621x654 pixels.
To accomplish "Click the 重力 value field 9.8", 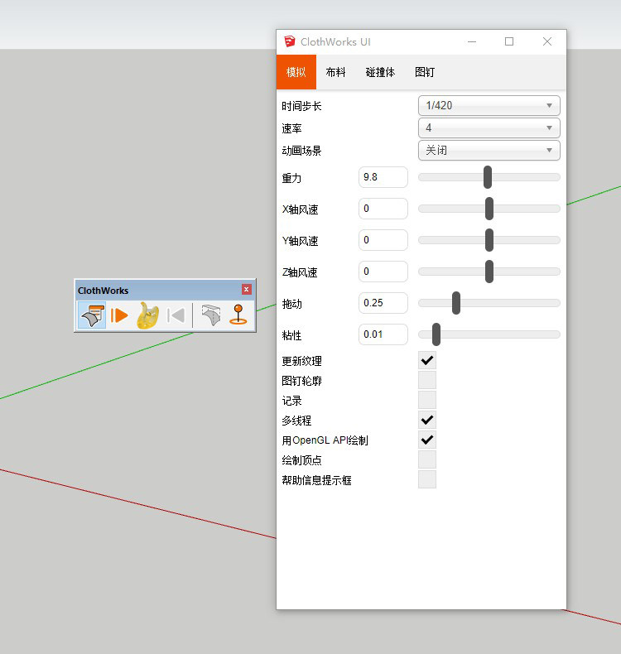I will click(383, 177).
